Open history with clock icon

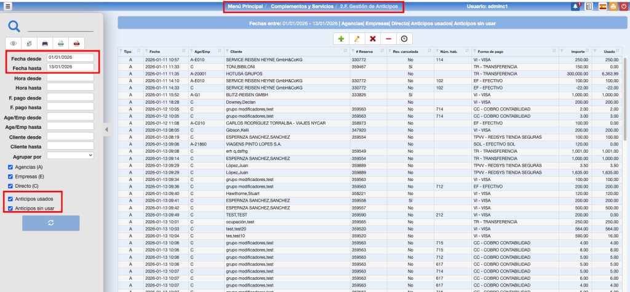click(404, 39)
